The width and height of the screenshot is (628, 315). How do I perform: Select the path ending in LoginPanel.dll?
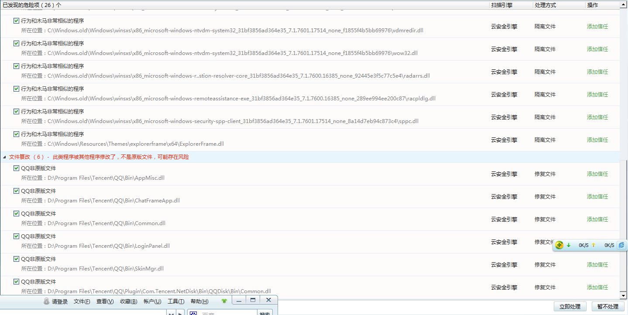[109, 246]
